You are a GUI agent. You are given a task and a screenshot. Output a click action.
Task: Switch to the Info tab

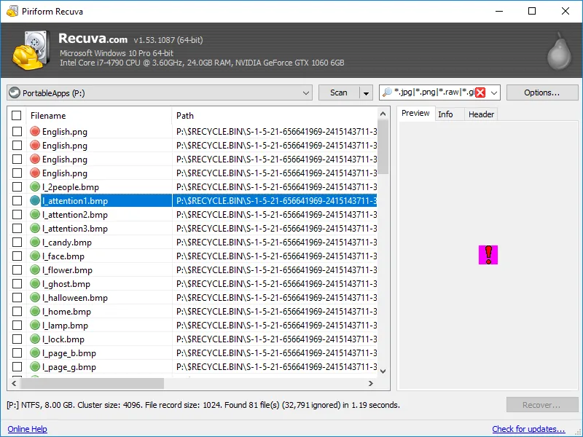click(445, 114)
